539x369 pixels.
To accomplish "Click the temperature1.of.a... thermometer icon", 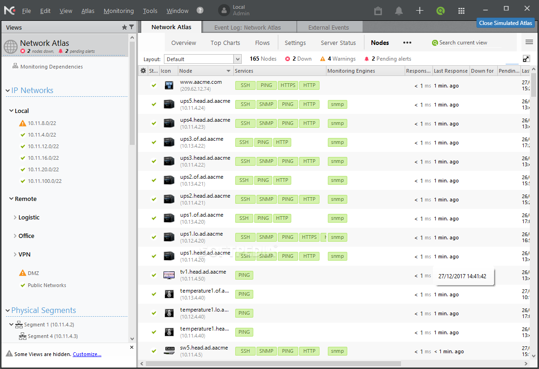I will pos(169,294).
